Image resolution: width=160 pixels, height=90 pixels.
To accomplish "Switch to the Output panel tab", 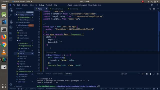I will click(x=48, y=74).
